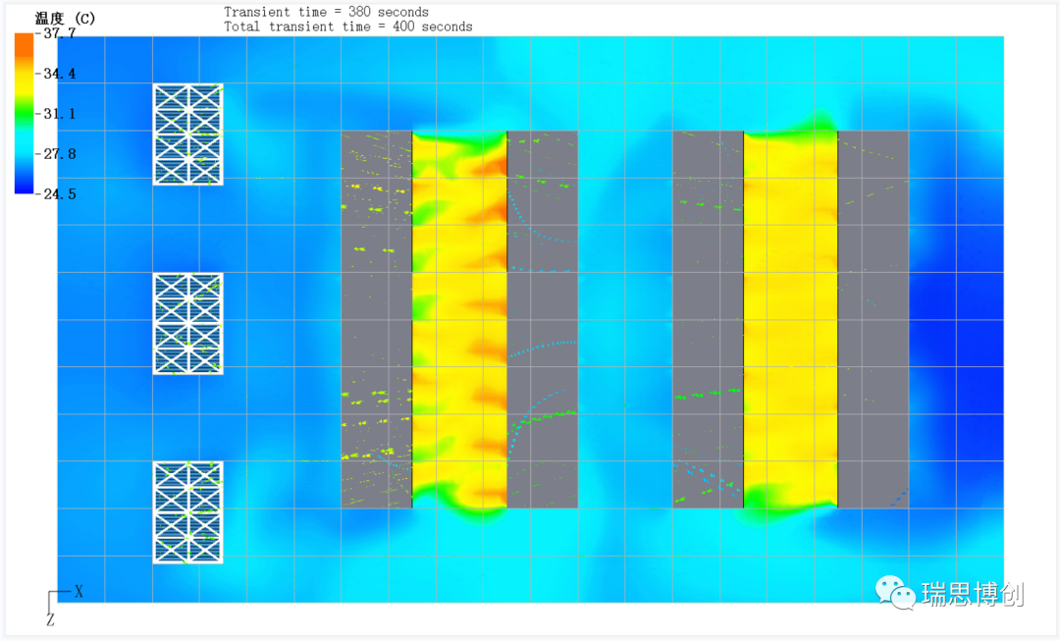Probe the right yellow hot aisle region
The image size is (1060, 641).
[790, 319]
